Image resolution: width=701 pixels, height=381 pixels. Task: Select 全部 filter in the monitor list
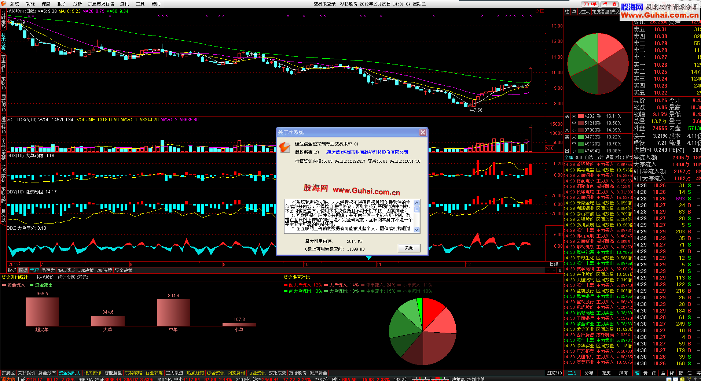coord(568,158)
